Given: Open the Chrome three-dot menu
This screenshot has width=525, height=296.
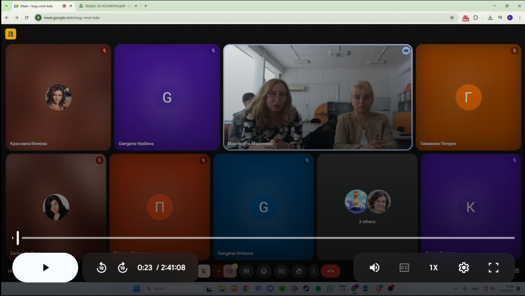Looking at the screenshot, I should (519, 18).
